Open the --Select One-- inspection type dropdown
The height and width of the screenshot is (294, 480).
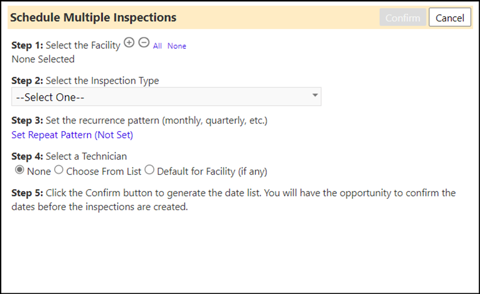tap(166, 97)
